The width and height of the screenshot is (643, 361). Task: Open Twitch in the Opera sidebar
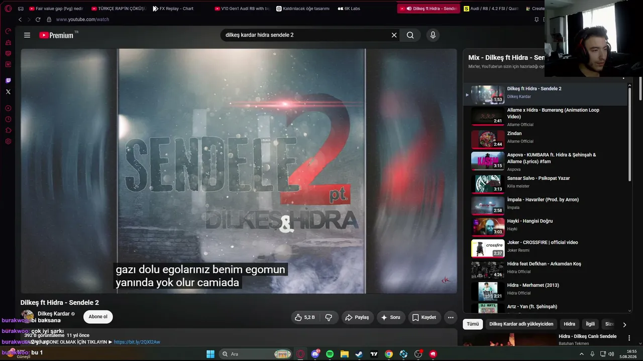[8, 81]
